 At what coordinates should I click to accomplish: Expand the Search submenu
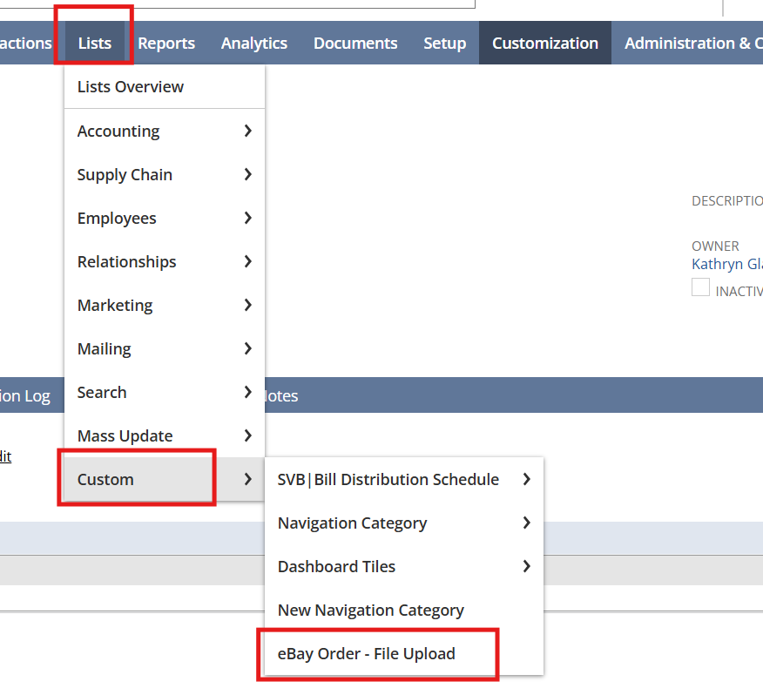[164, 392]
